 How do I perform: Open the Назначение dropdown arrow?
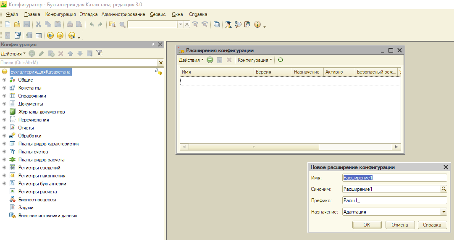click(x=444, y=212)
